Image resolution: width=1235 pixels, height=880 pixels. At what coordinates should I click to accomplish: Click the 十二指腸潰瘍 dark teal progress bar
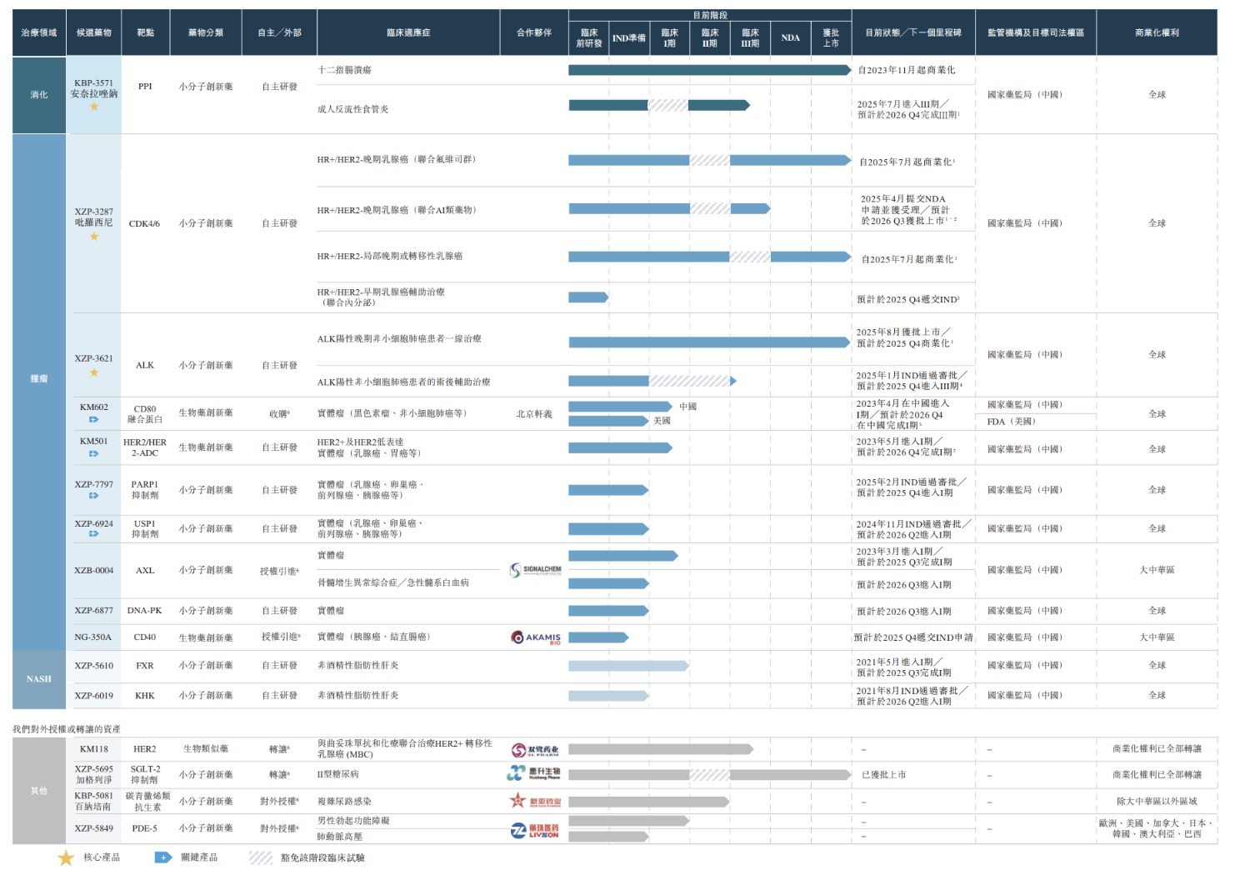tap(709, 70)
